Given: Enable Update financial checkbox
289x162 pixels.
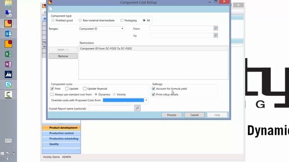Looking at the screenshot, I should 84,89.
